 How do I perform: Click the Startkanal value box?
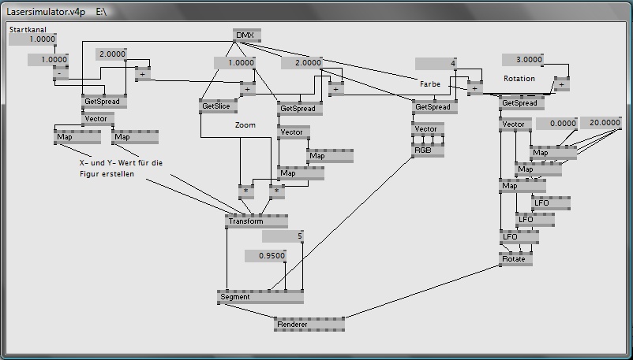(33, 39)
